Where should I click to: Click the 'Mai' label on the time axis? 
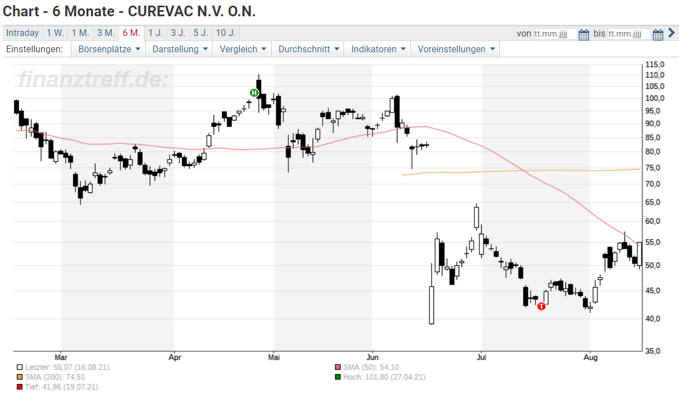(x=274, y=357)
